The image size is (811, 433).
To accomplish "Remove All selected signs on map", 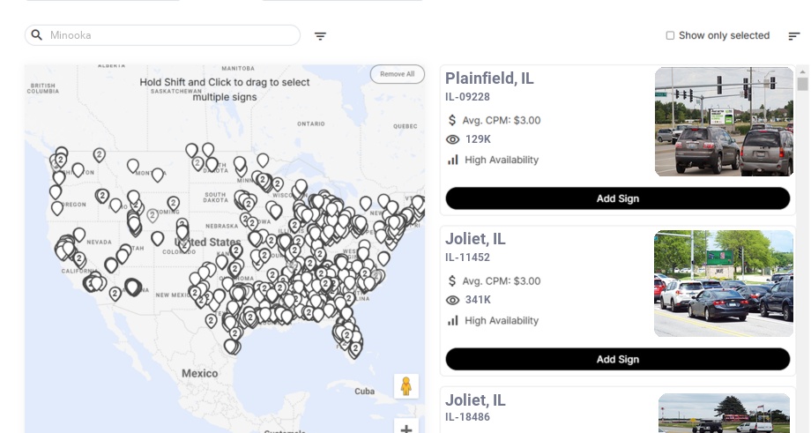I will (397, 74).
